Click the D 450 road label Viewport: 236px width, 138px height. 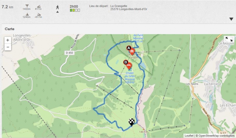pyautogui.click(x=69, y=53)
